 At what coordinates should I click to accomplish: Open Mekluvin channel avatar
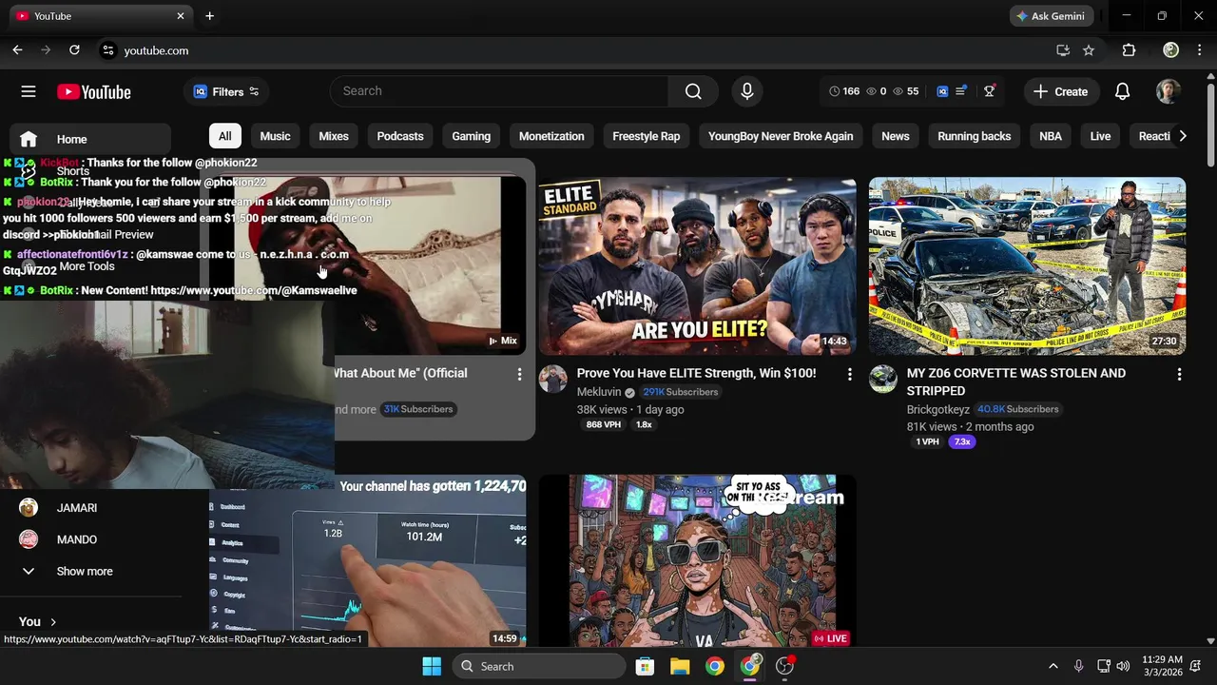[x=553, y=379]
